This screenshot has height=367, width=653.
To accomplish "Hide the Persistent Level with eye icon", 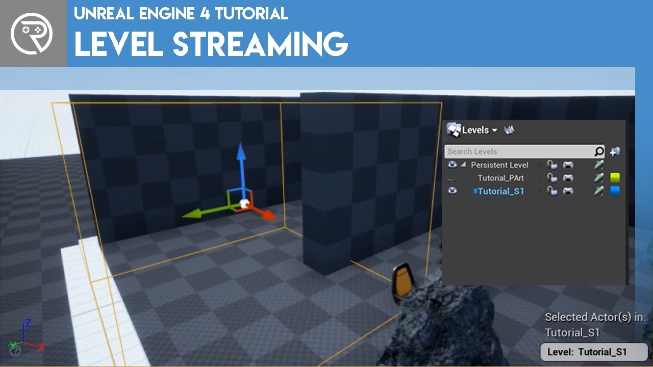I will pyautogui.click(x=452, y=165).
